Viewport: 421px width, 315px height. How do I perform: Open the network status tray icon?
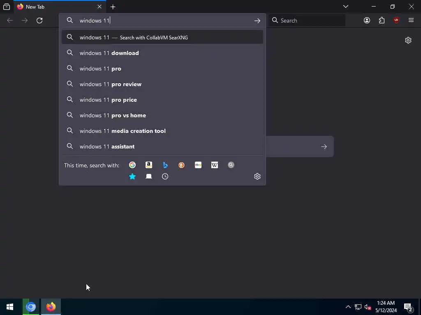click(358, 307)
